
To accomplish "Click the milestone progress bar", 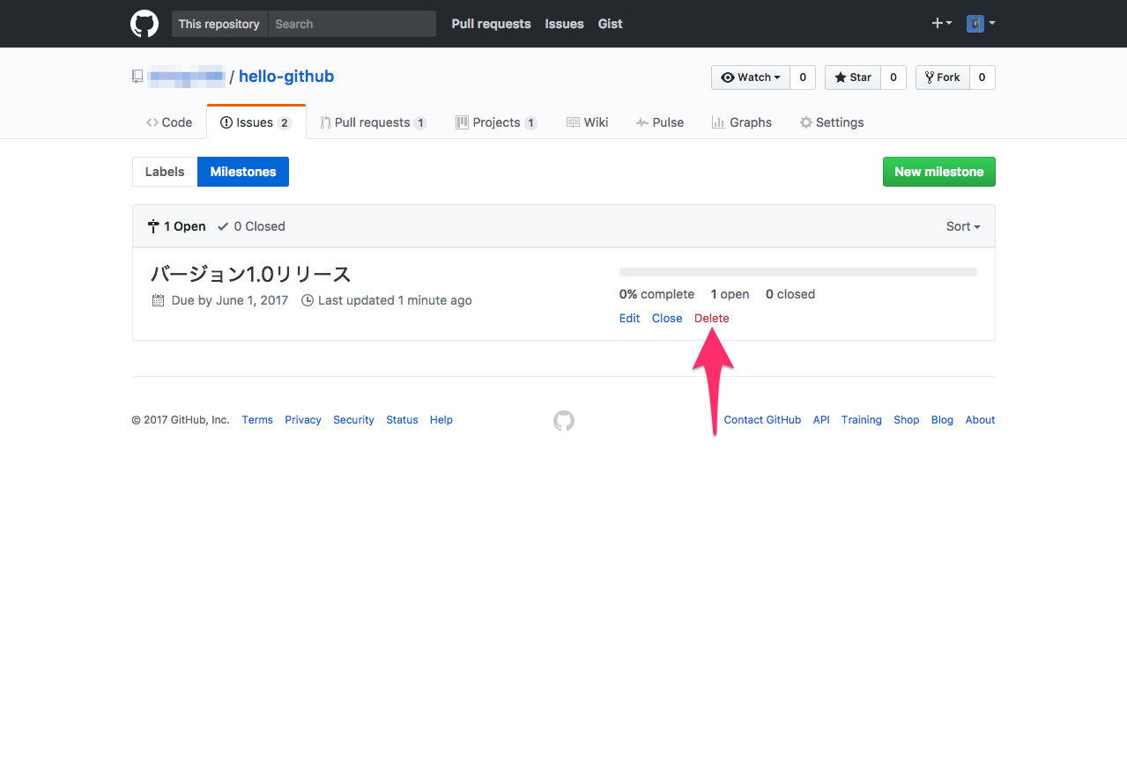I will 797,272.
